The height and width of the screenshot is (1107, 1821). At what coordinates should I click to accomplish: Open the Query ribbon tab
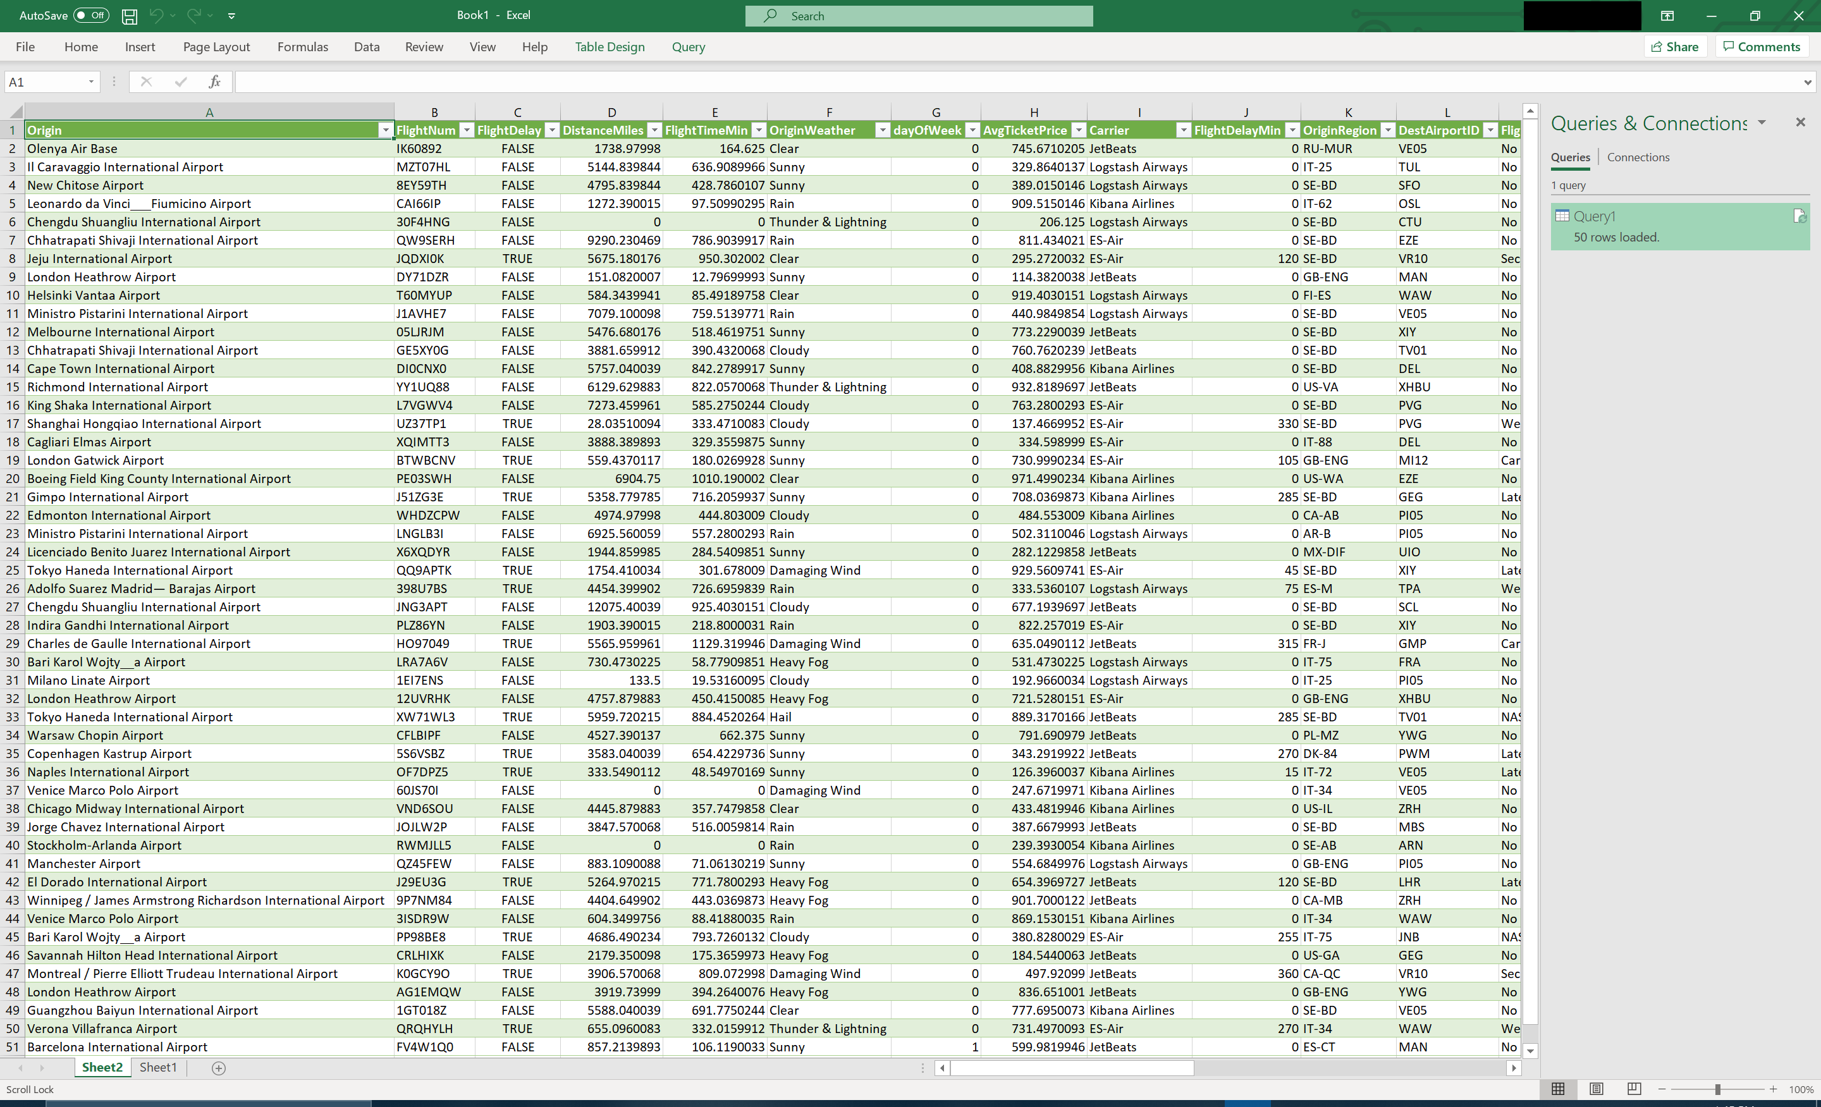coord(688,47)
